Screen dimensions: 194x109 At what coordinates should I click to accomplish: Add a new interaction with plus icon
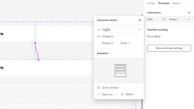[189, 13]
